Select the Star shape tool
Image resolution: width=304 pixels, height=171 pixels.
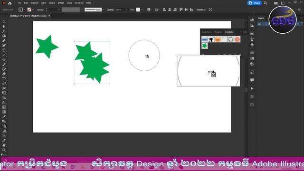tap(4, 60)
